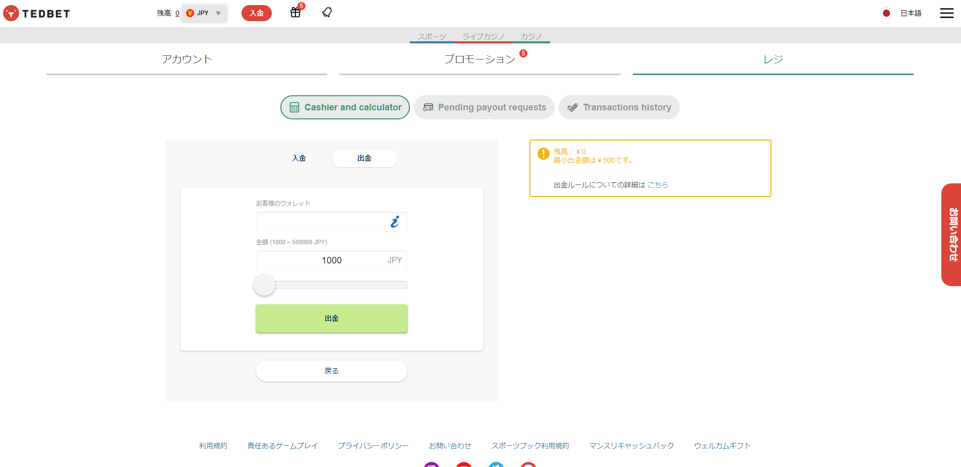The height and width of the screenshot is (467, 961).
Task: Select the 出金 withdrawal toggle
Action: point(364,158)
